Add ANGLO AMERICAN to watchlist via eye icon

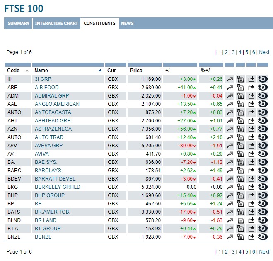263,104
